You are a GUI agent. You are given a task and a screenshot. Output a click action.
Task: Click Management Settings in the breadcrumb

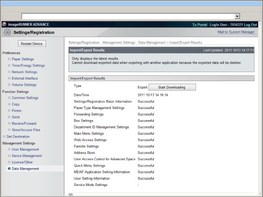(x=119, y=43)
